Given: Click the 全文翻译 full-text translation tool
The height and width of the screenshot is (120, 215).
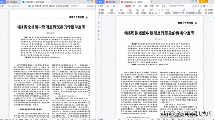Looking at the screenshot, I should coord(209,13).
